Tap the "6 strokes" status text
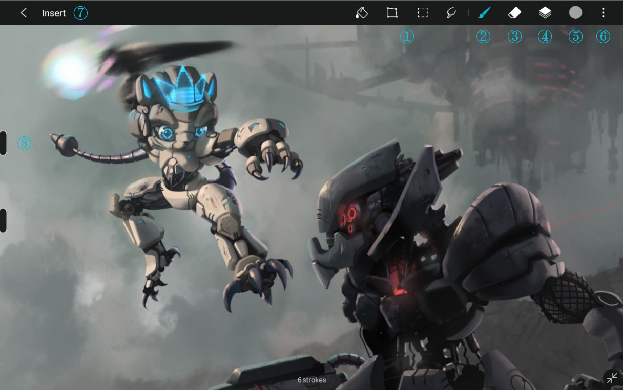 311,380
